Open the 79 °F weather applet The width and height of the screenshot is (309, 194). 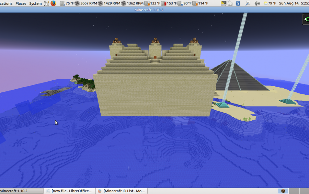tap(270, 3)
